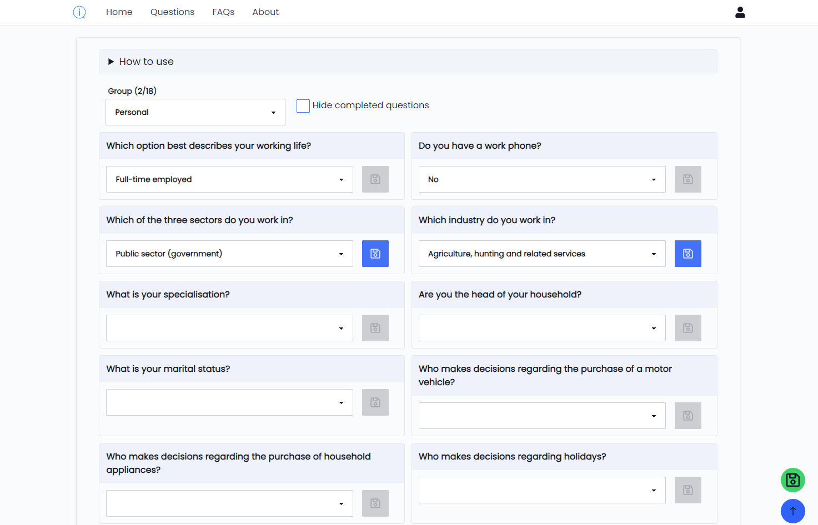The width and height of the screenshot is (818, 525).
Task: Save the holidays decisions answer
Action: (688, 490)
